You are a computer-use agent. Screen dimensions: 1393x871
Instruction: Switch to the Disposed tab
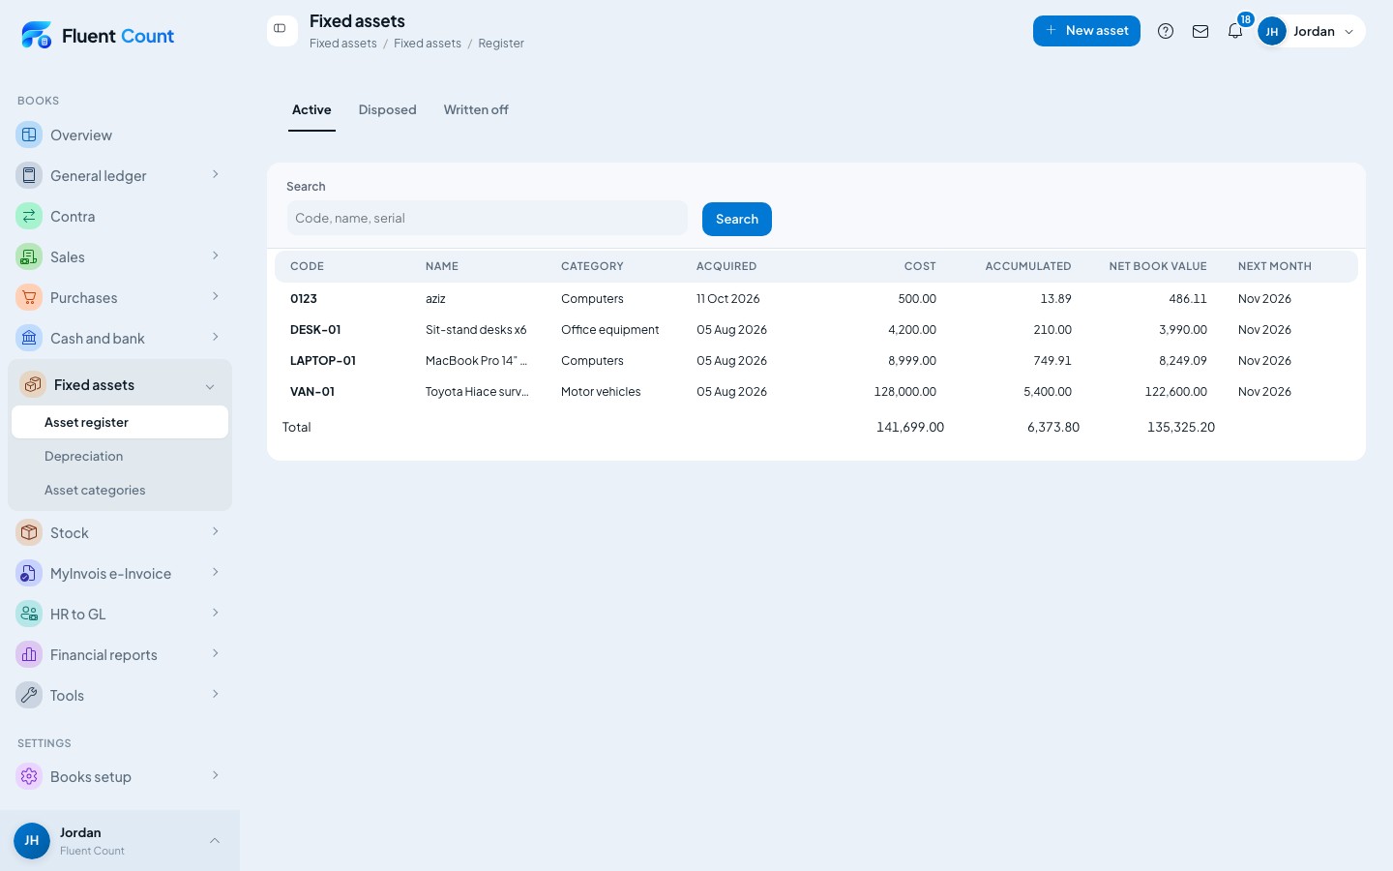coord(387,109)
